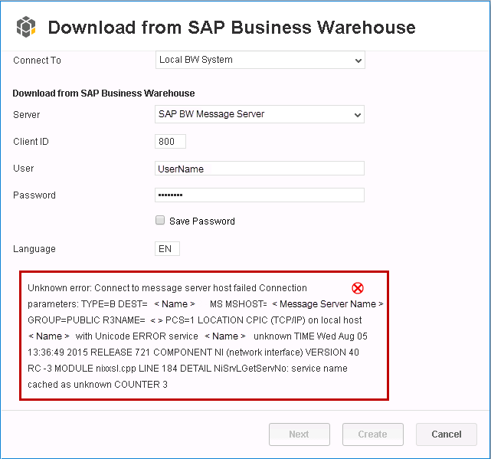Click the Language field showing EN
The image size is (491, 459).
click(x=167, y=249)
